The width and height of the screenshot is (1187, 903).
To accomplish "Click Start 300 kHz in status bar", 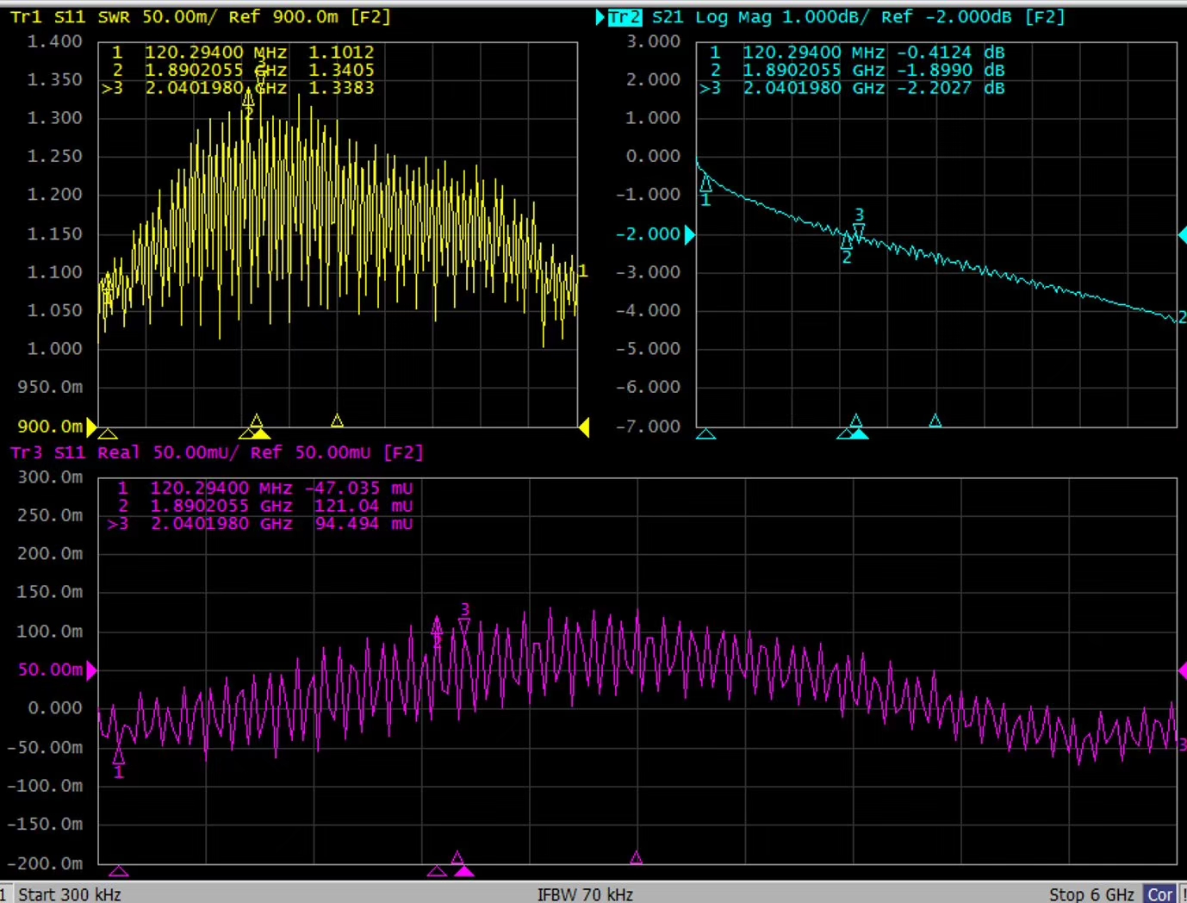I will (69, 894).
